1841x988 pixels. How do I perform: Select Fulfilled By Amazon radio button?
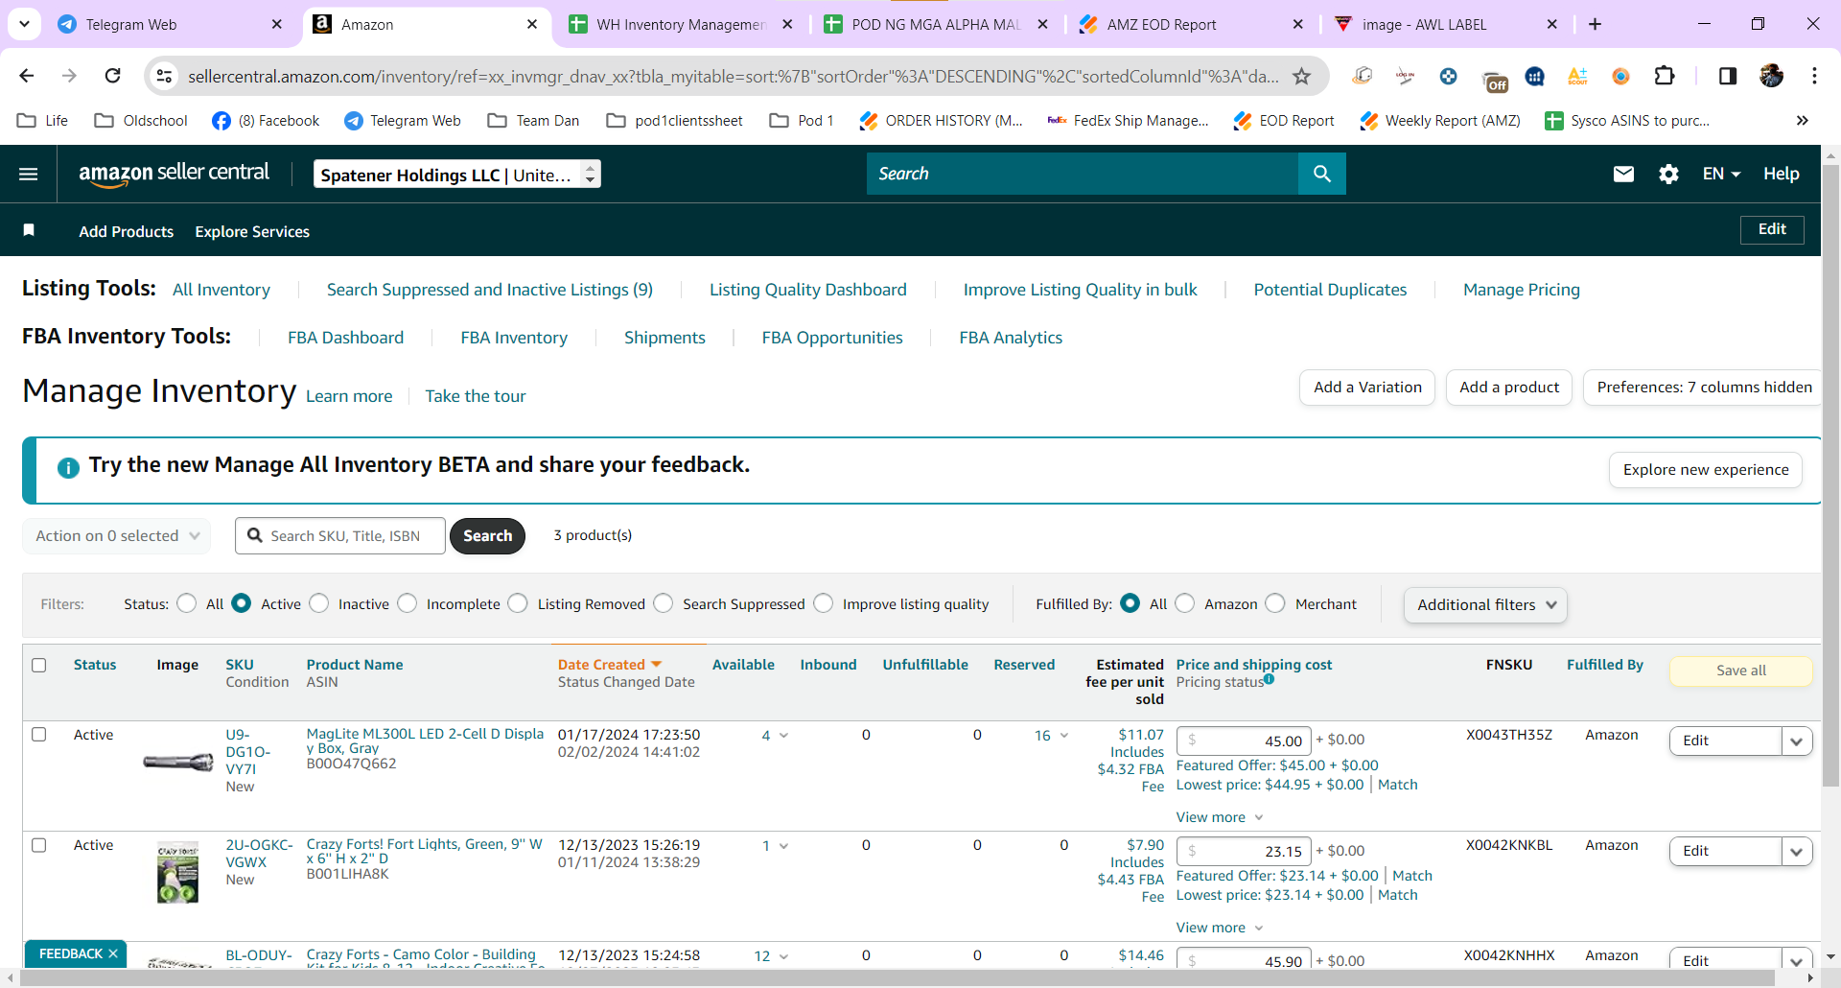tap(1185, 603)
